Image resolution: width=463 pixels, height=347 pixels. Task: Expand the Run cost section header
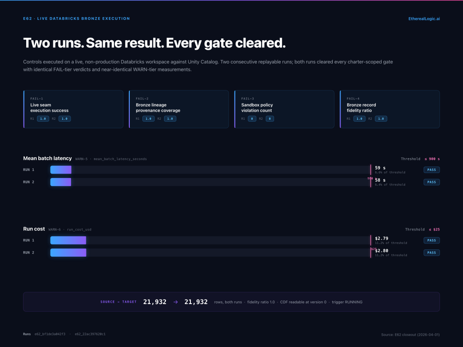click(x=34, y=229)
